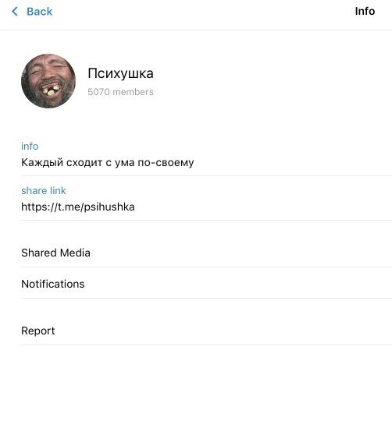Viewport: 392px width, 435px height.
Task: Go back via the Back label
Action: tap(40, 12)
